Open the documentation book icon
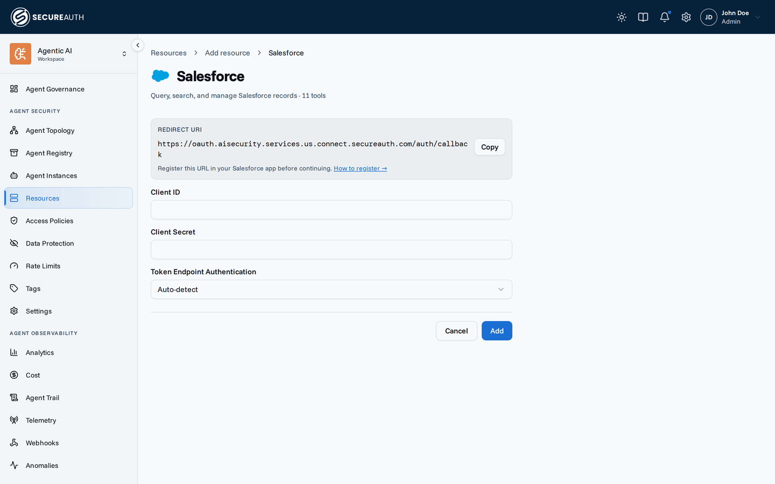This screenshot has height=484, width=775. (643, 17)
